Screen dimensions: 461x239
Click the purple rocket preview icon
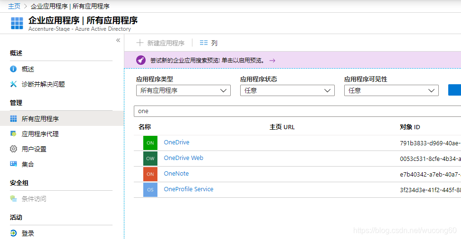click(x=141, y=60)
